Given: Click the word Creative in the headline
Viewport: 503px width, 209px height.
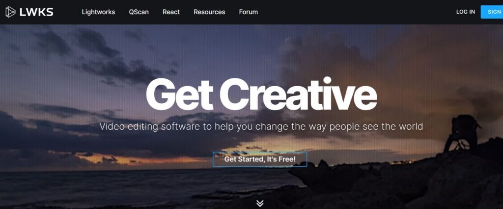Looking at the screenshot, I should 298,94.
